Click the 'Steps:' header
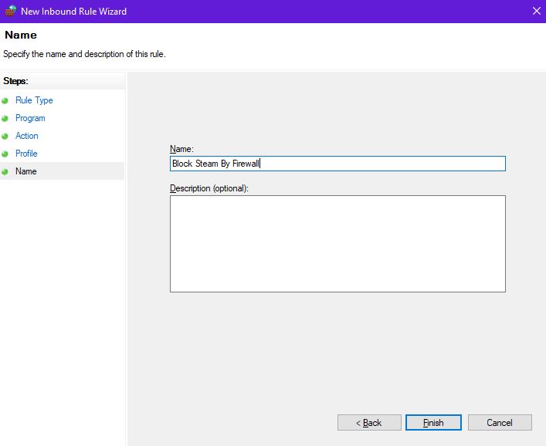This screenshot has width=546, height=446. (x=15, y=81)
